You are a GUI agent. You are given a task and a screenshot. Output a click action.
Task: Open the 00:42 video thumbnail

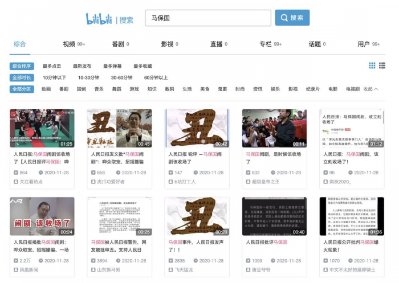pos(197,128)
